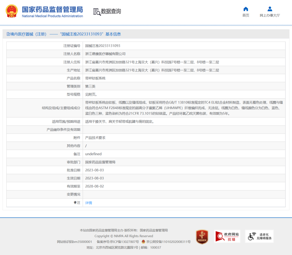Click the 数据查询 magnifier document icon
The image size is (292, 255).
(x=97, y=12)
